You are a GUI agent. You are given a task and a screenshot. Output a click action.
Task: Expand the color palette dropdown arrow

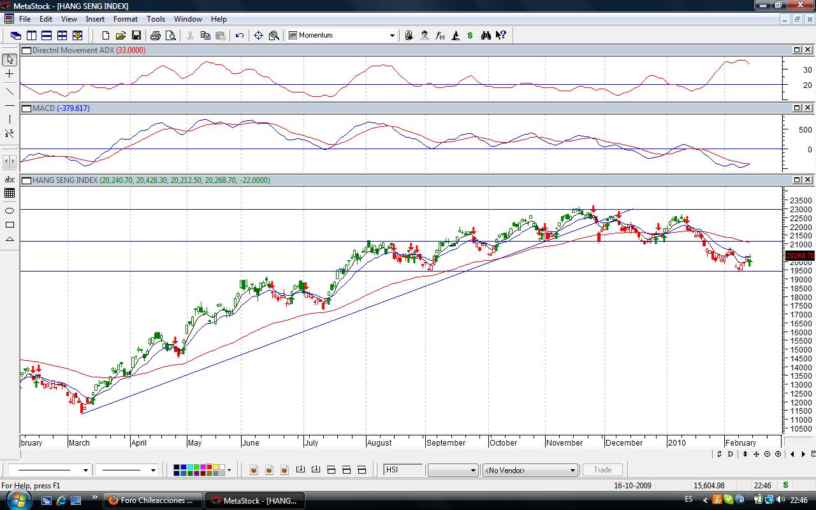pyautogui.click(x=229, y=470)
